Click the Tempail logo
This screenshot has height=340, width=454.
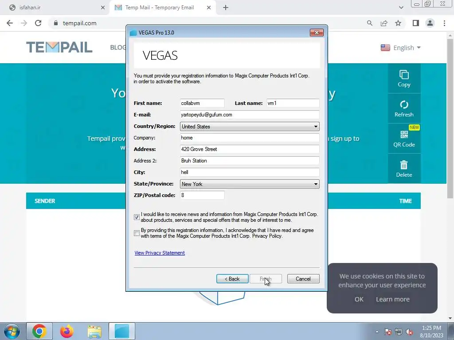[x=59, y=47]
